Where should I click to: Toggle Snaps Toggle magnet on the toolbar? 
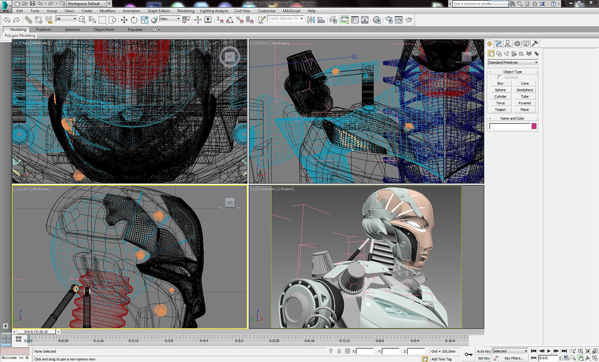221,20
